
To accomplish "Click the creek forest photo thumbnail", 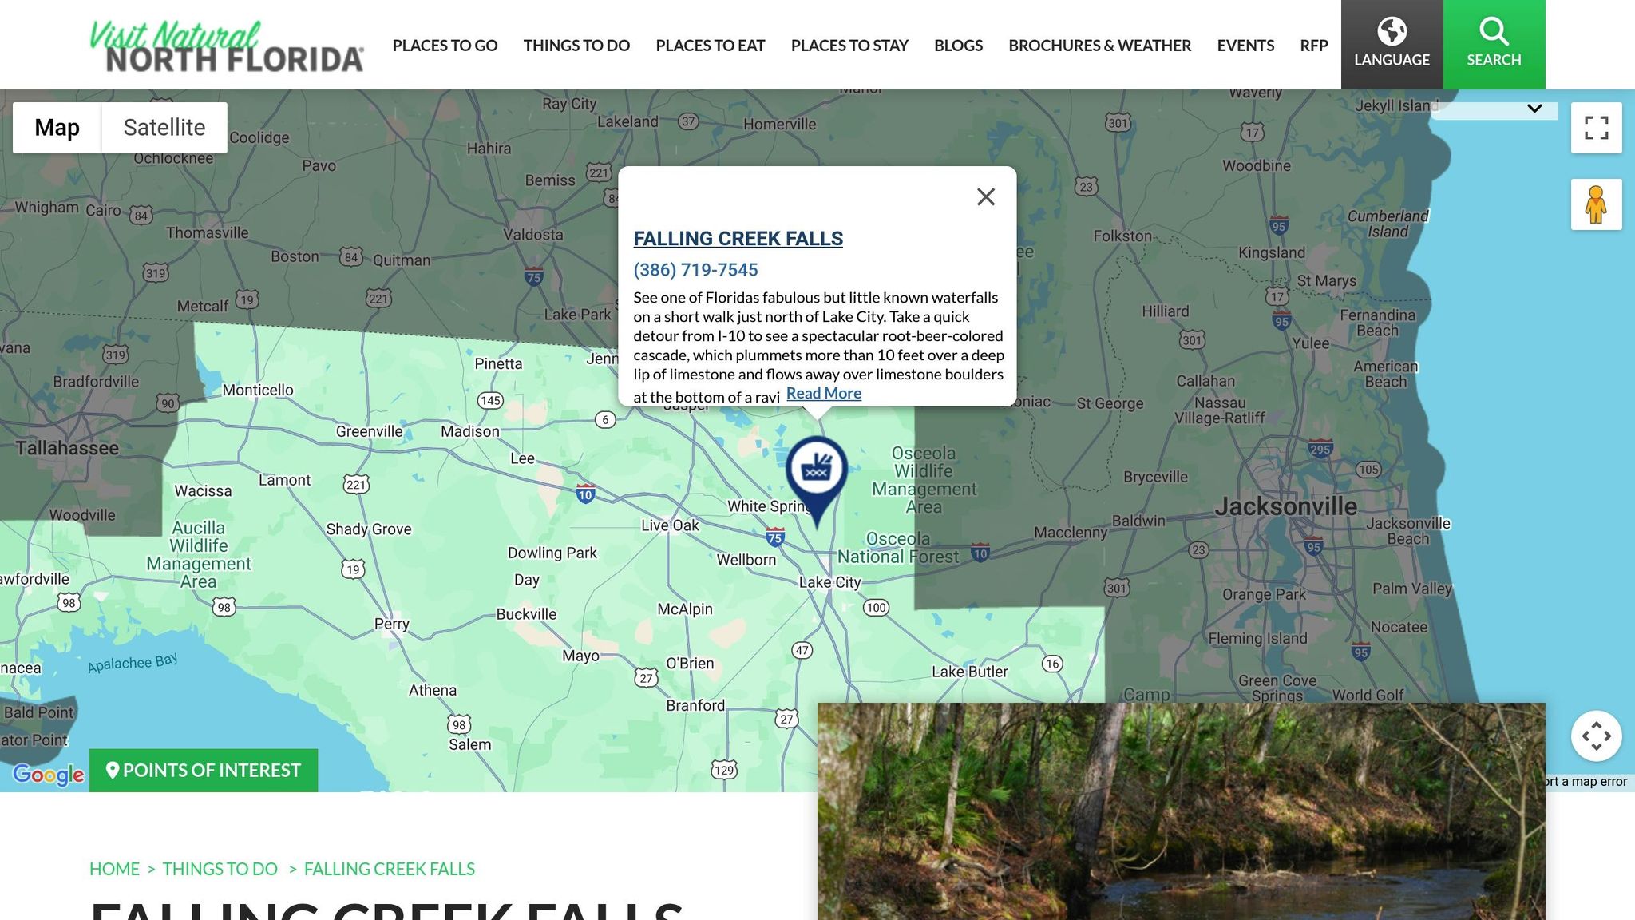I will [1182, 811].
